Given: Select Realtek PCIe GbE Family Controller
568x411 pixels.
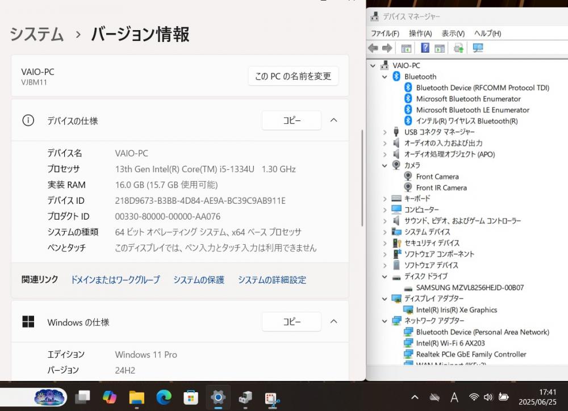Looking at the screenshot, I should 471,354.
